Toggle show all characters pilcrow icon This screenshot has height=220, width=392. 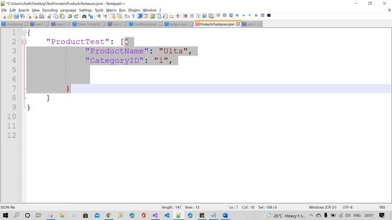[134, 16]
